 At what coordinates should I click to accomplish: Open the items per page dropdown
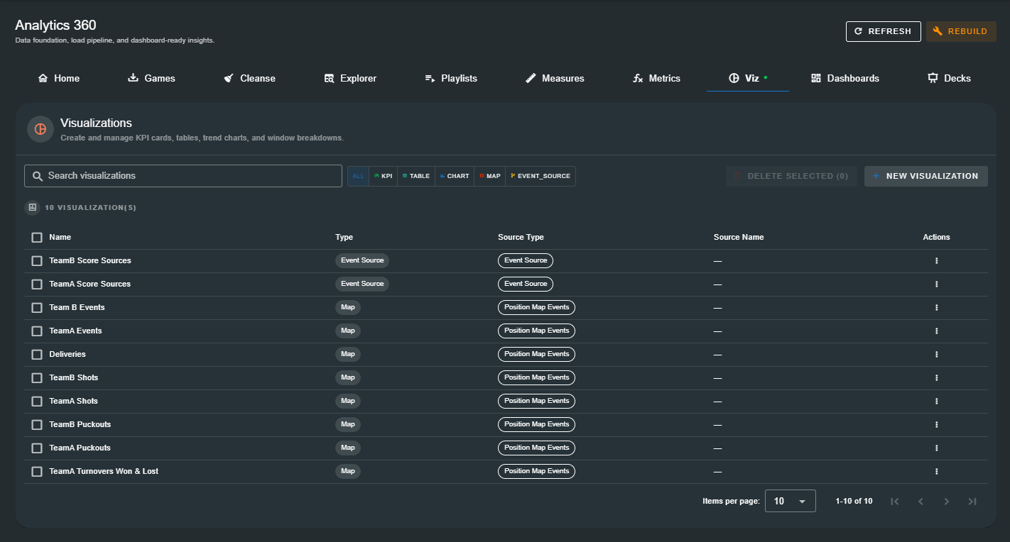pyautogui.click(x=790, y=501)
